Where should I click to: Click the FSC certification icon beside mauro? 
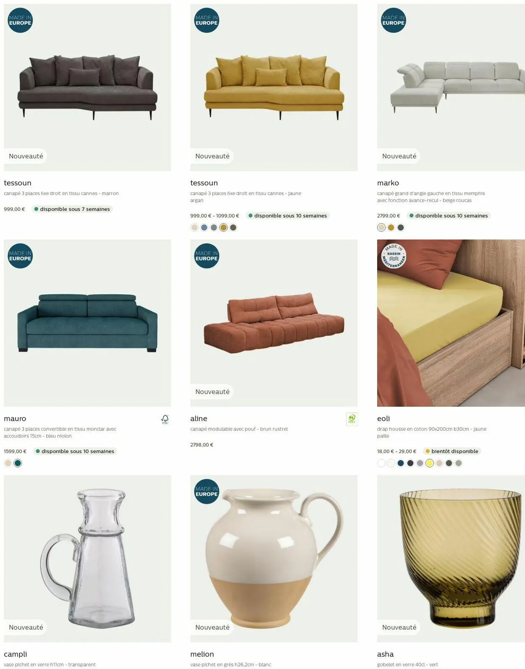(x=165, y=419)
